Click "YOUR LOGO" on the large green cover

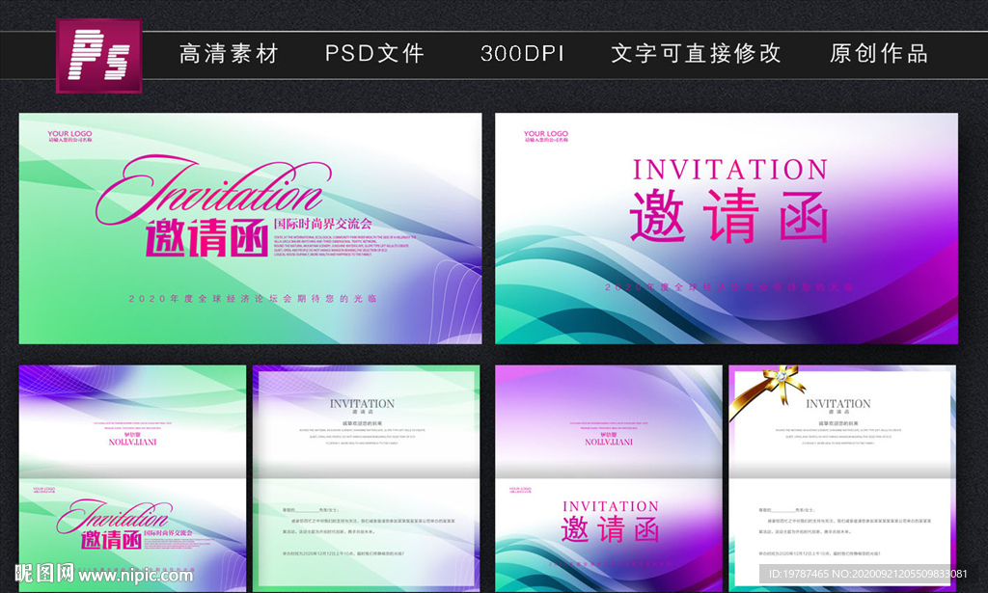coord(69,134)
